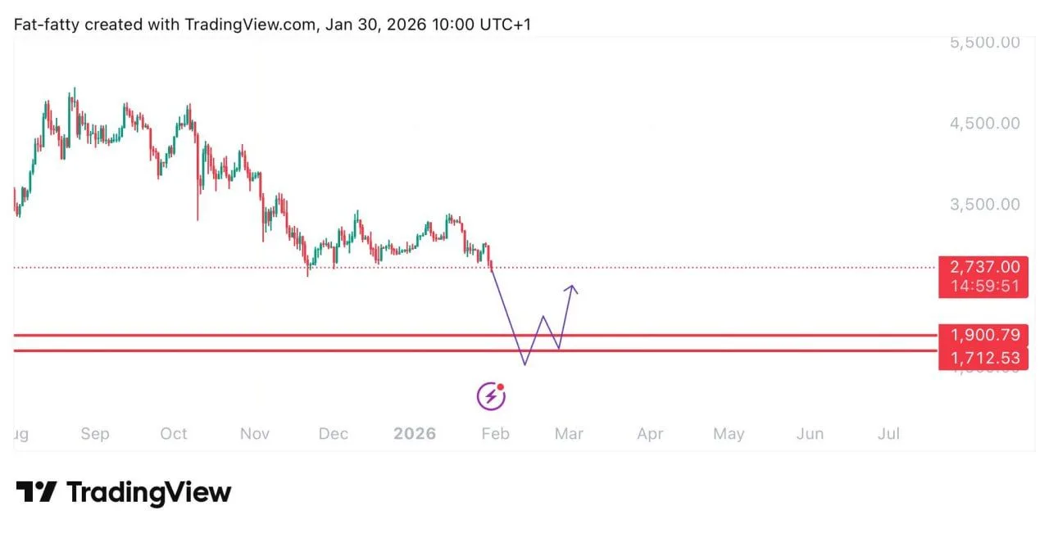Viewport: 1049px width, 533px height.
Task: Click the 5,500.00 price scale label
Action: click(x=984, y=43)
